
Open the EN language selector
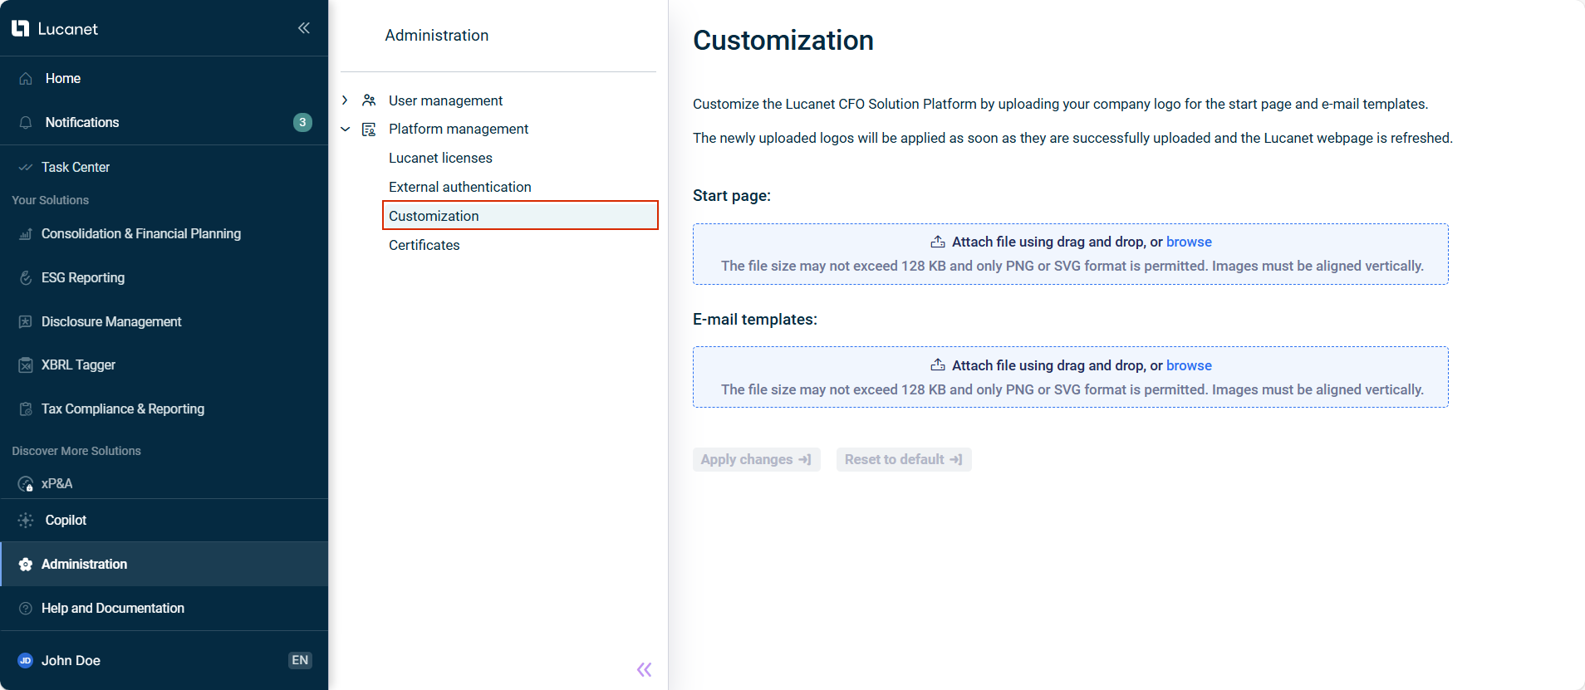pyautogui.click(x=300, y=660)
